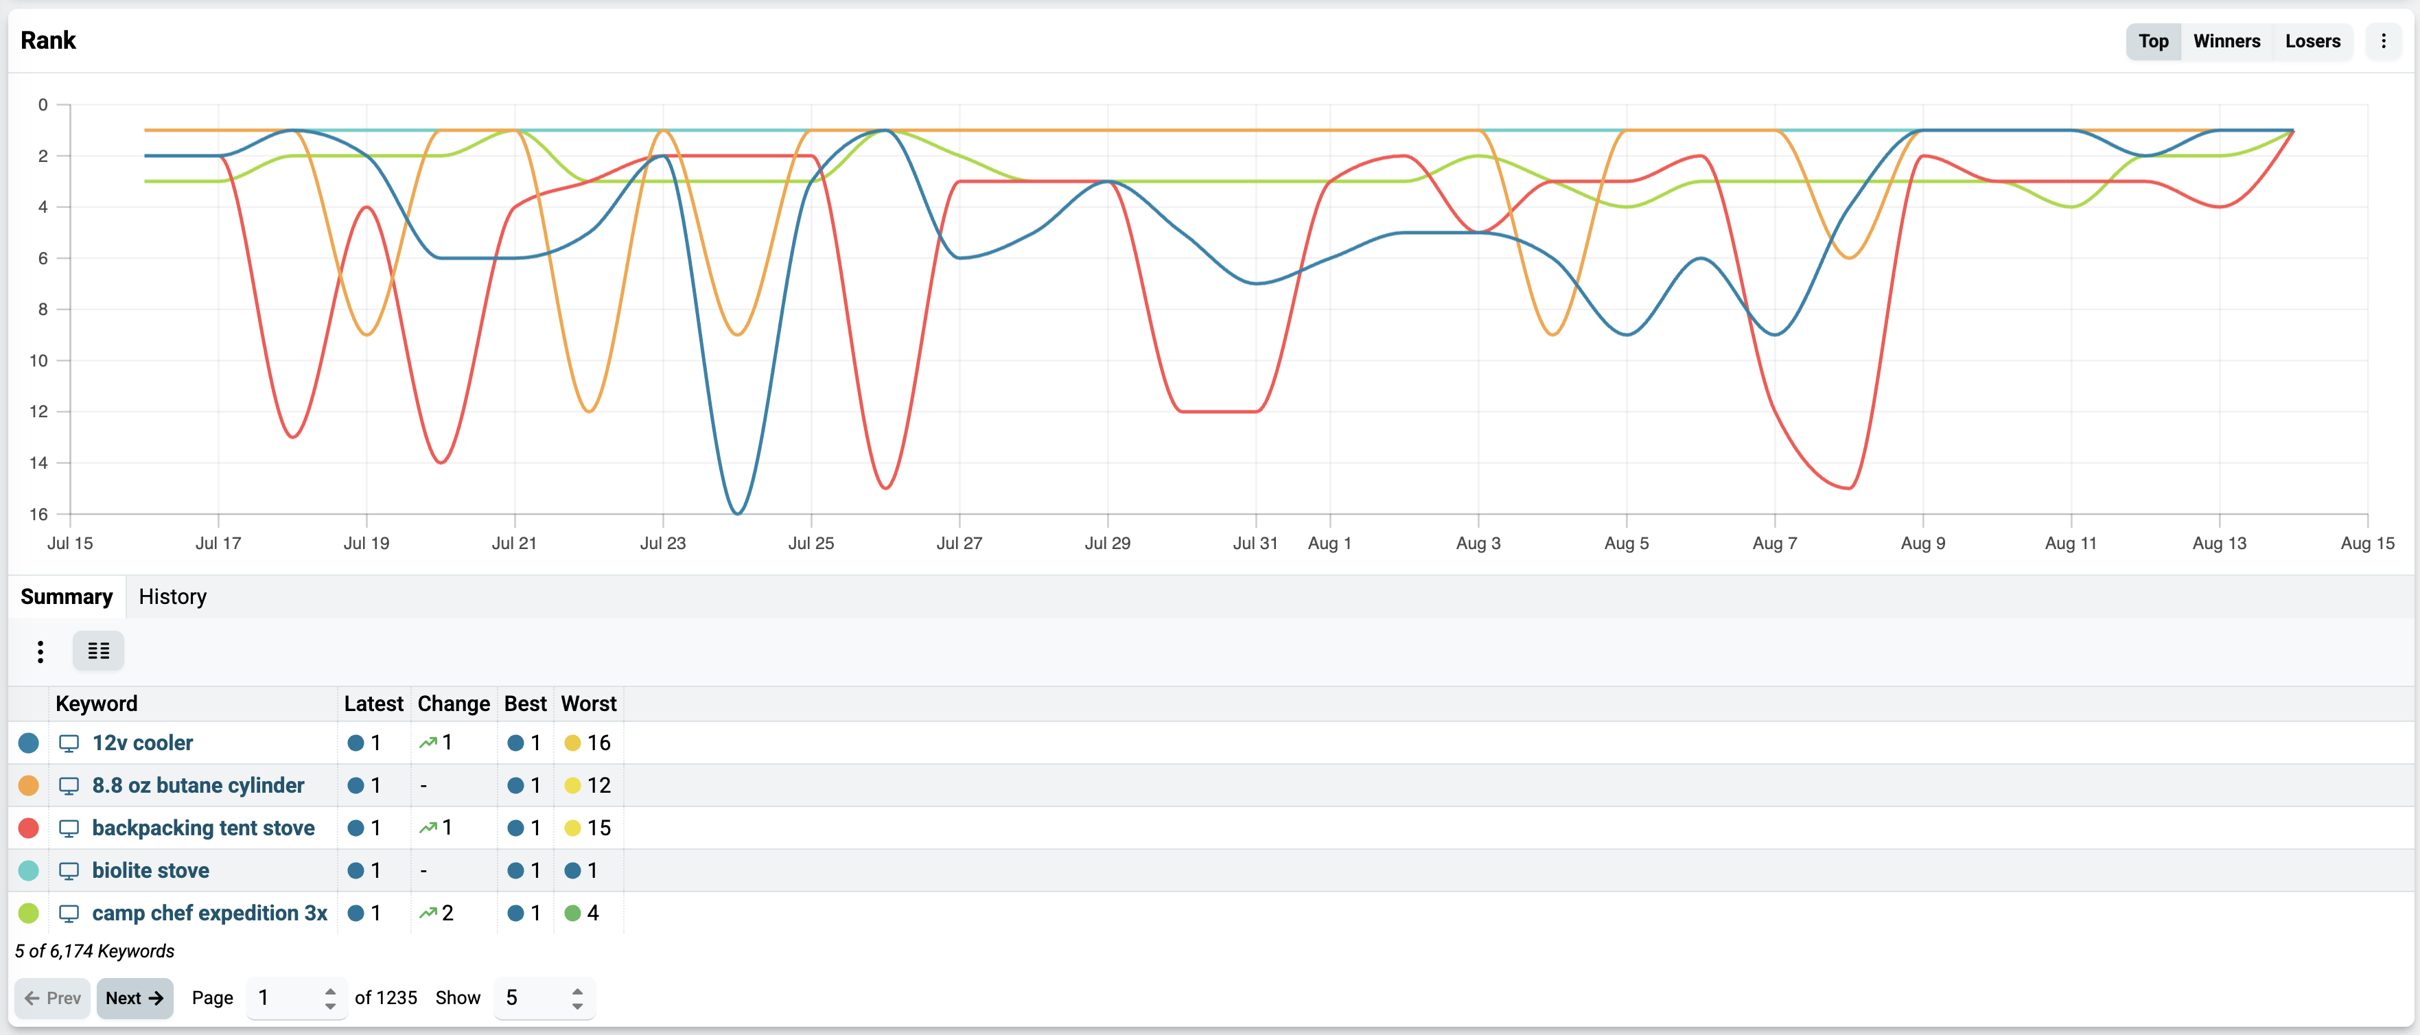Open the camp chef expedition 3x keyword link
The image size is (2420, 1035).
coord(209,913)
